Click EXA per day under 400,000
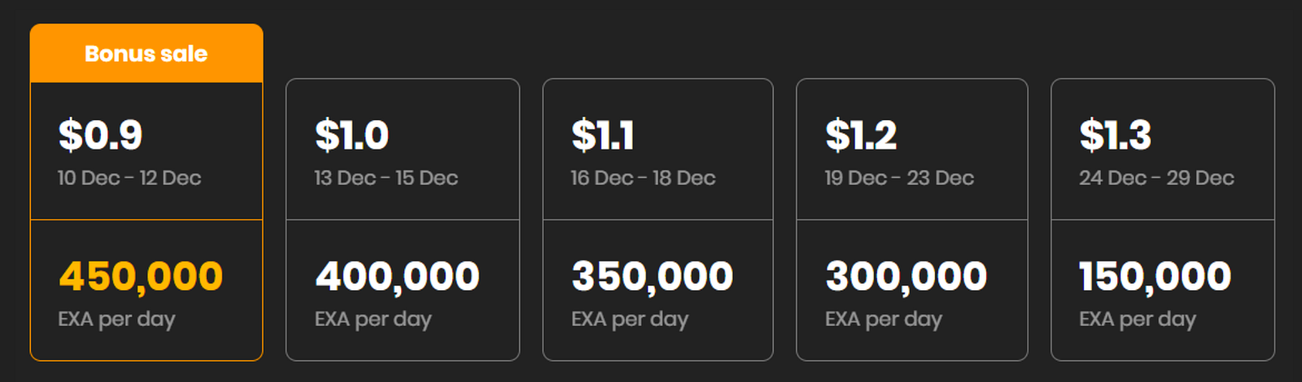 tap(373, 319)
